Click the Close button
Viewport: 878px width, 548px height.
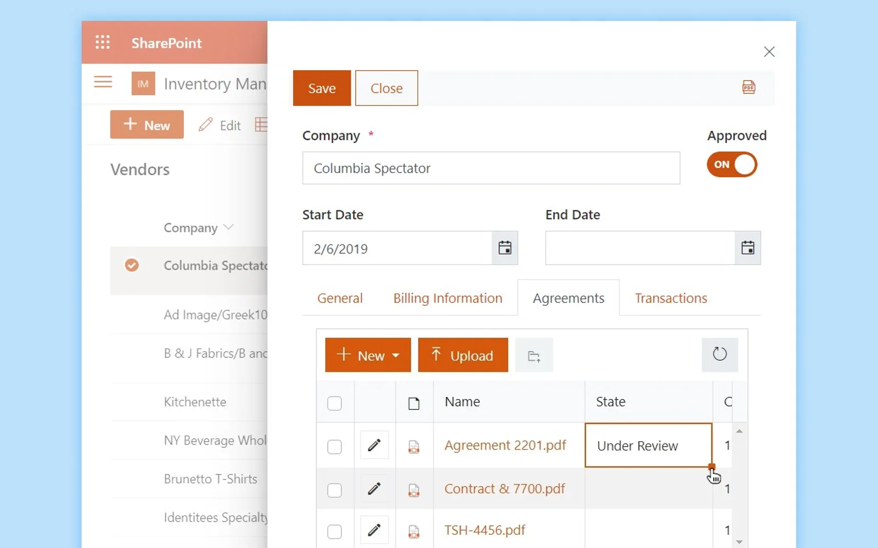[386, 88]
